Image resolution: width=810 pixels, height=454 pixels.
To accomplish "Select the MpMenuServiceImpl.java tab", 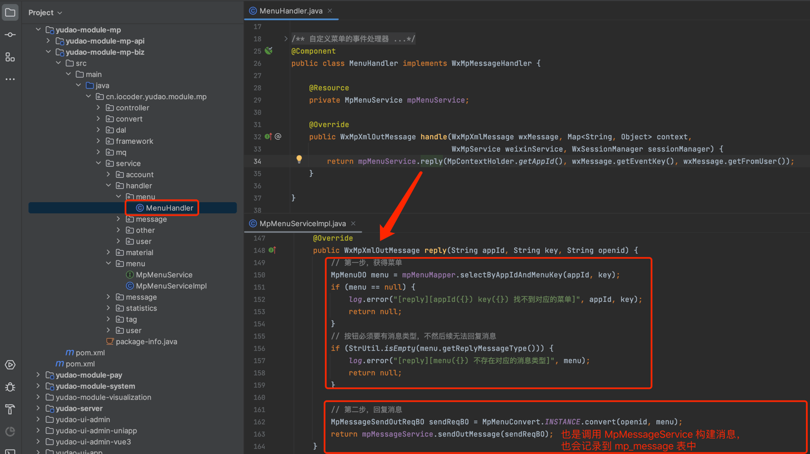I will 302,223.
